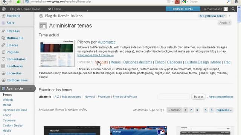Image resolution: width=241 pixels, height=135 pixels.
Task: Click Siguiente pagination button
Action: click(x=224, y=110)
